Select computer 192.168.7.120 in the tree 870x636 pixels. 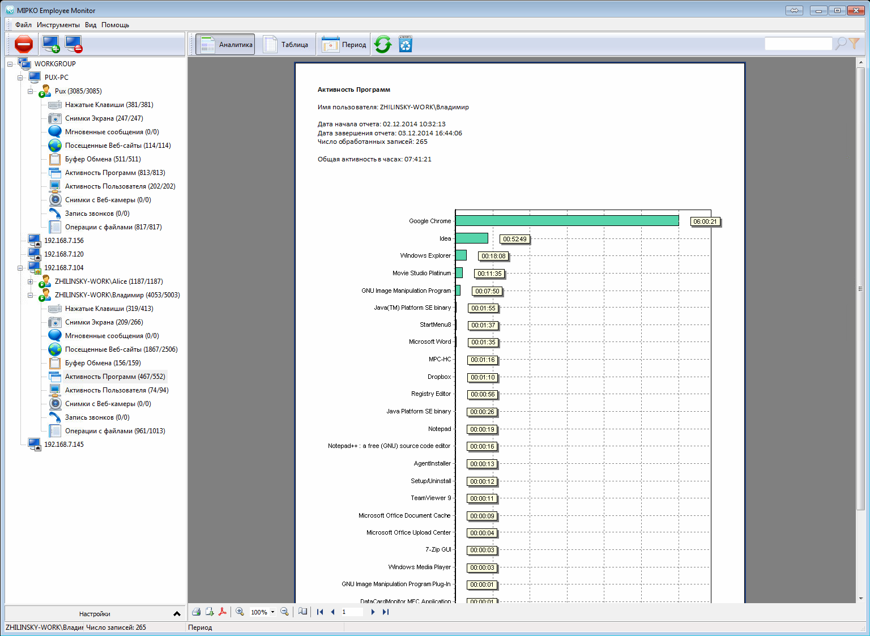(x=64, y=254)
